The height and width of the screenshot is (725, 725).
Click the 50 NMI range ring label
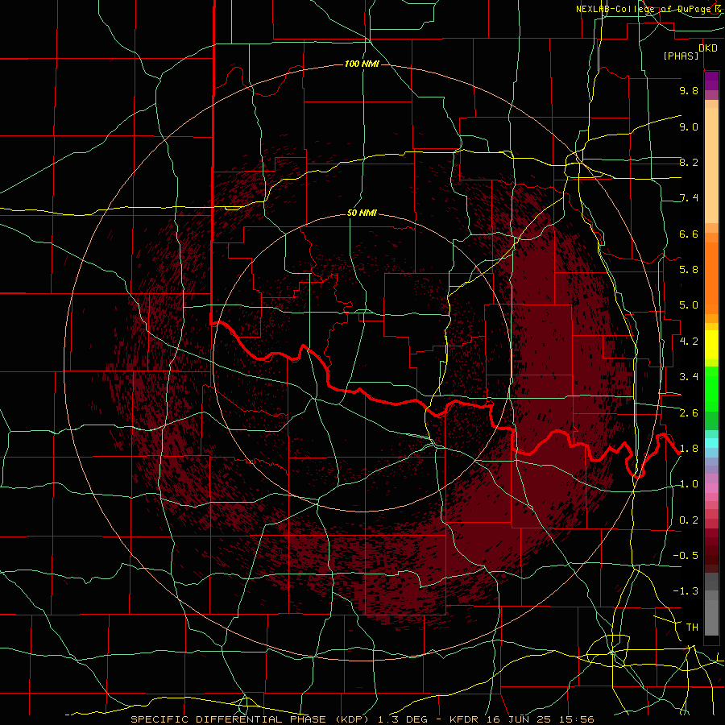[x=362, y=213]
